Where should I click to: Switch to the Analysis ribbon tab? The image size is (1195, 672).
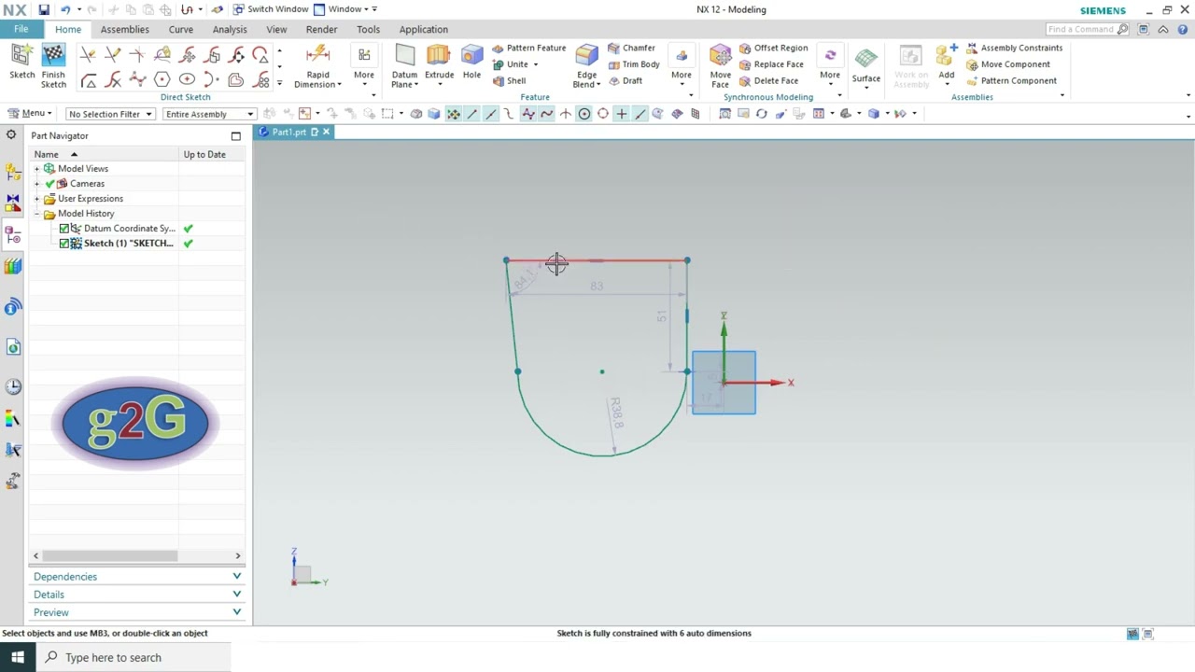coord(230,30)
